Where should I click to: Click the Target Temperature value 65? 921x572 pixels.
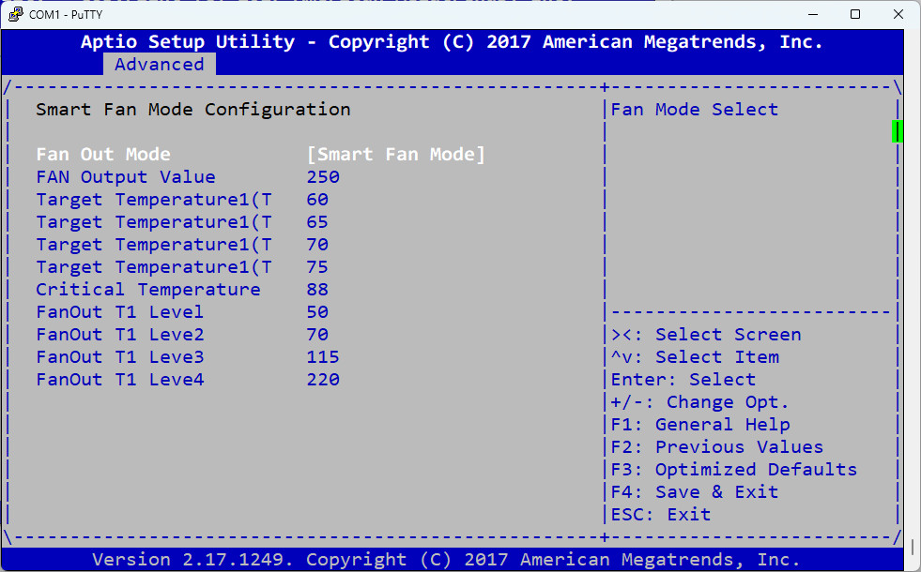317,221
